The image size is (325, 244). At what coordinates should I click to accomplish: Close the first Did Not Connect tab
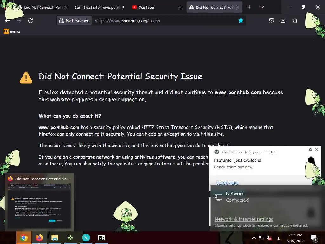point(66,7)
